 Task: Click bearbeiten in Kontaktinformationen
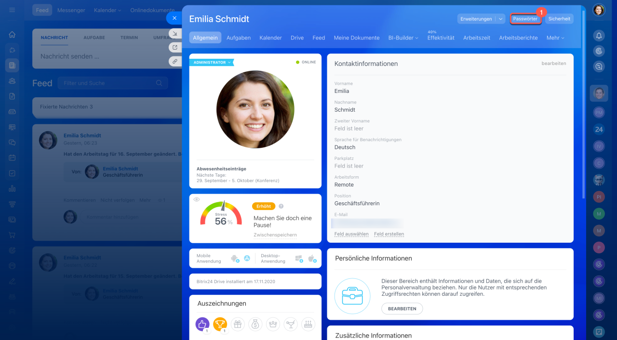point(554,64)
